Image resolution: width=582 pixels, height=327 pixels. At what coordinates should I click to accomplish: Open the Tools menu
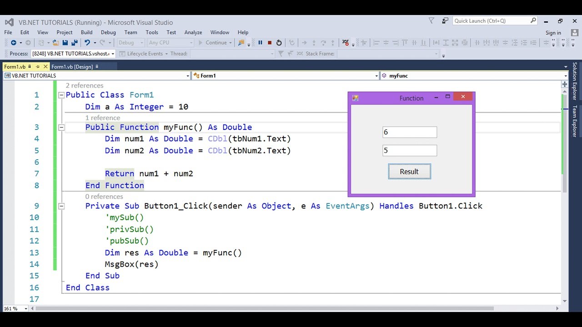coord(152,32)
